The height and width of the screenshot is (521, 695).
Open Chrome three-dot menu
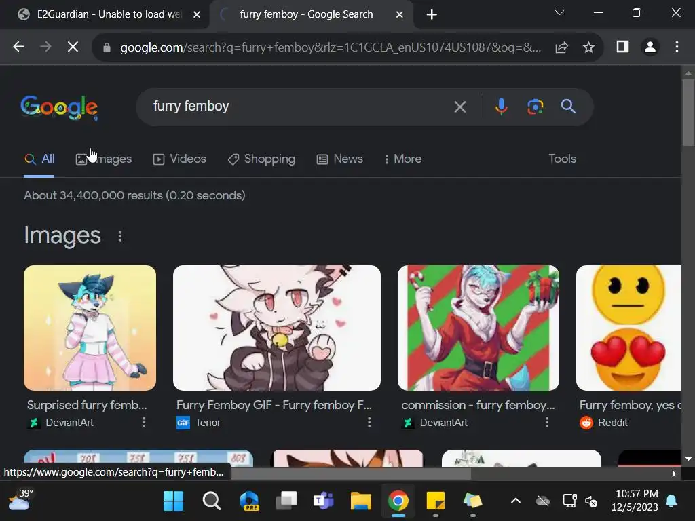[677, 47]
